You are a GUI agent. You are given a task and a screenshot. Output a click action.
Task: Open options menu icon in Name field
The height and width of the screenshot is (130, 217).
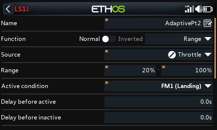coord(107,20)
